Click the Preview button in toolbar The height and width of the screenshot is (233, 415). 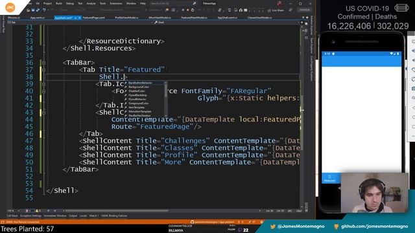pyautogui.click(x=304, y=10)
